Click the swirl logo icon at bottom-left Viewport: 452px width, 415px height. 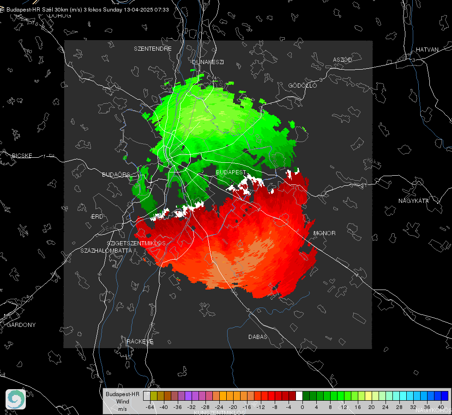(16, 399)
